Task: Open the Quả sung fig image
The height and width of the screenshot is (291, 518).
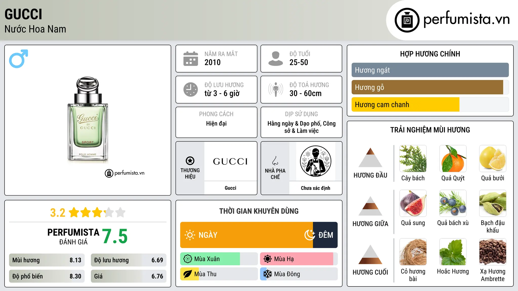Action: point(413,203)
